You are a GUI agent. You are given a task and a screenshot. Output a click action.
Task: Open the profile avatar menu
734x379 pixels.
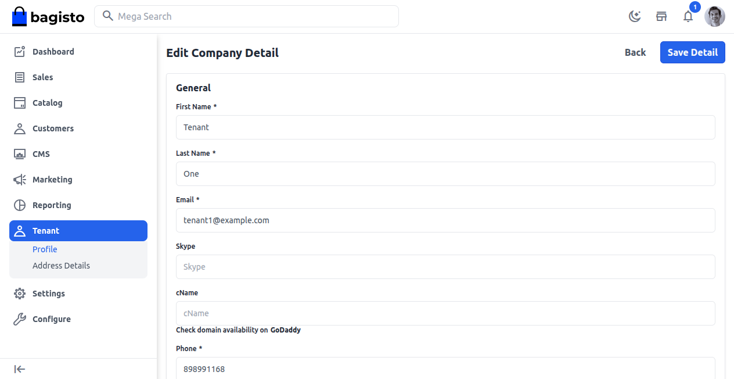tap(715, 16)
